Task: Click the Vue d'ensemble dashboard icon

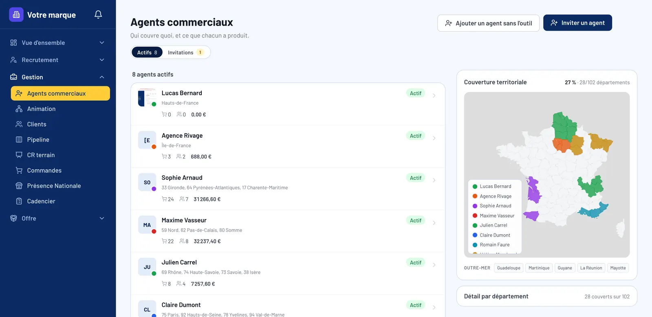Action: 13,43
